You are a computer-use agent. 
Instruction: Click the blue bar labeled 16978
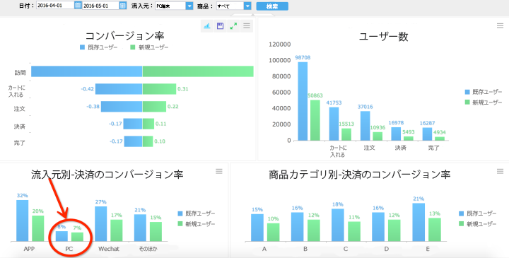pos(397,134)
